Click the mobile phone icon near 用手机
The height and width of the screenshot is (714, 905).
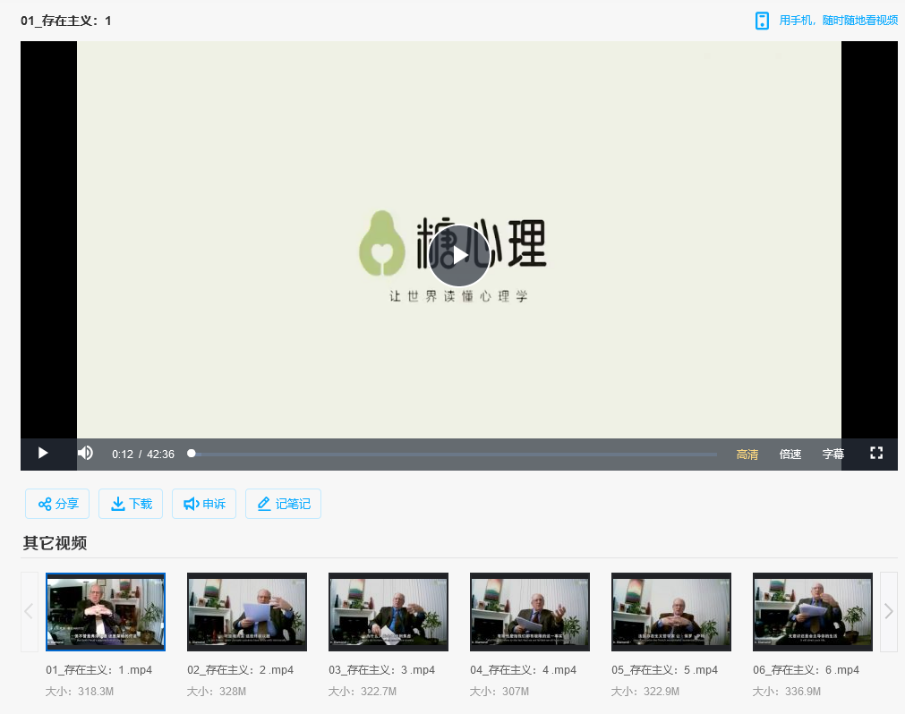pyautogui.click(x=763, y=20)
